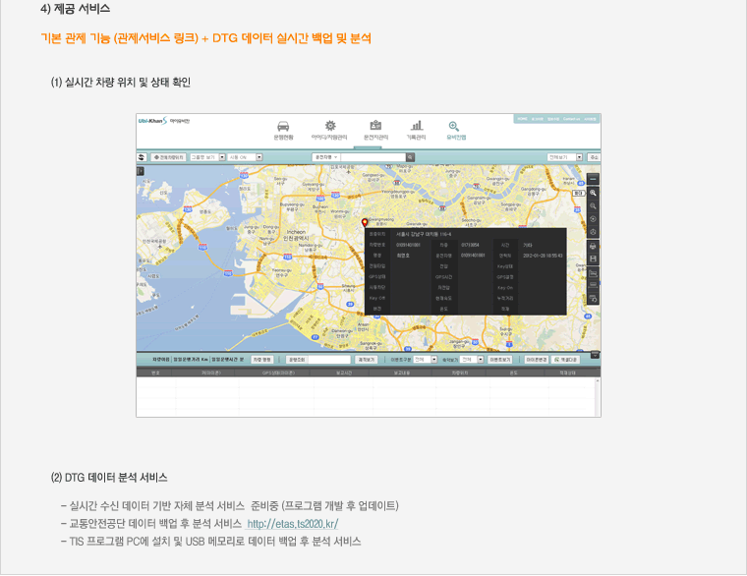This screenshot has width=747, height=576.
Task: Click the reset arrow icon at the bottom of the toolbar
Action: coord(593,299)
